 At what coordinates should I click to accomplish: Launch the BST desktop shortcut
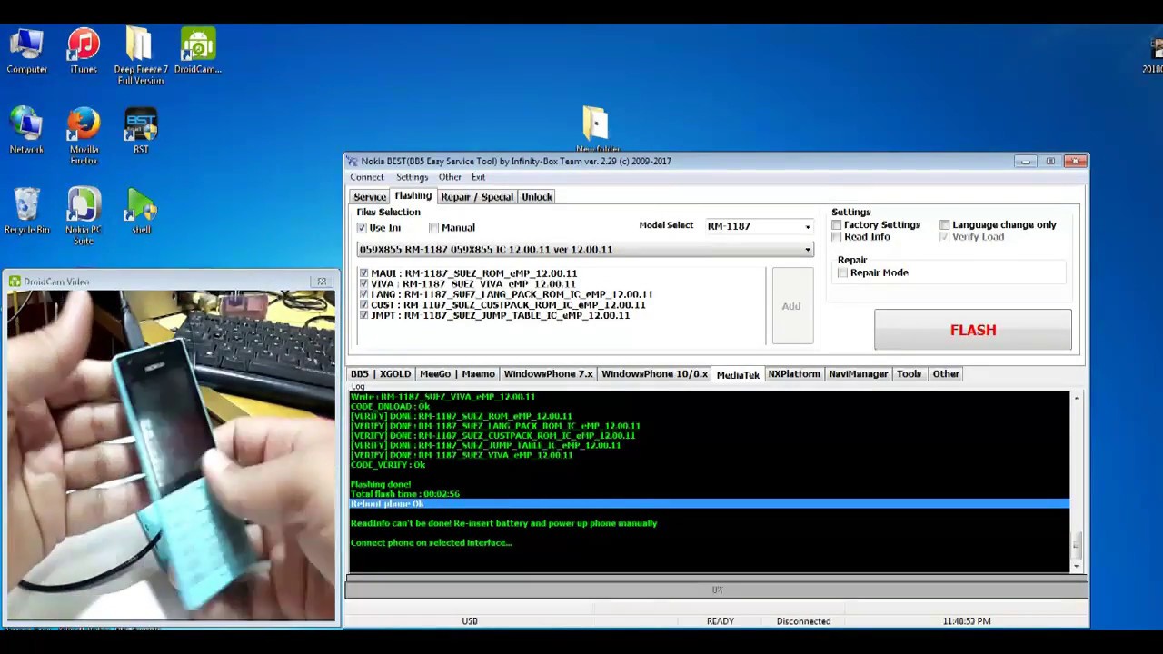(x=141, y=131)
